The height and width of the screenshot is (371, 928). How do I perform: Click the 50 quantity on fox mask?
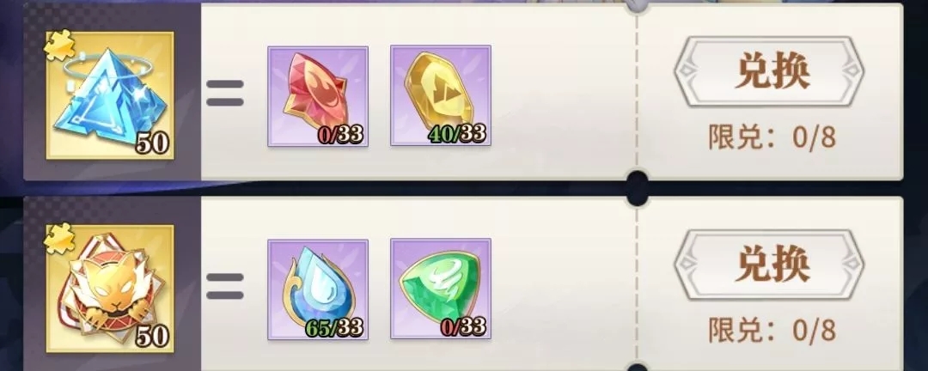152,338
